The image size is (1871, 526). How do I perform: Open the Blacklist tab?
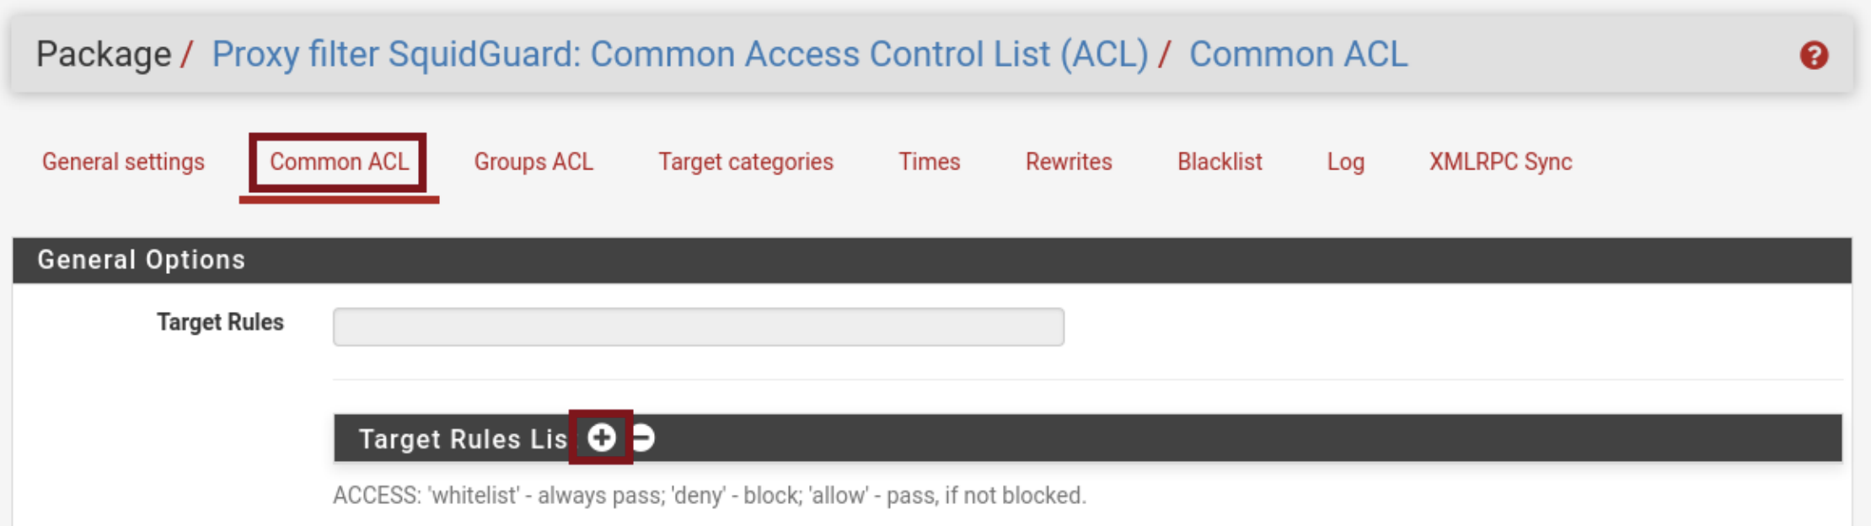[1220, 162]
